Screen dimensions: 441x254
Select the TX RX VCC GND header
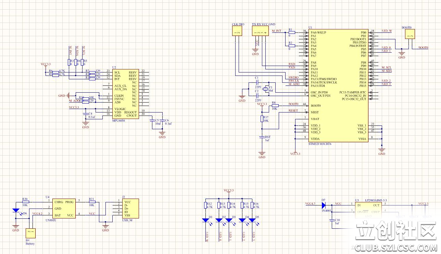260,31
